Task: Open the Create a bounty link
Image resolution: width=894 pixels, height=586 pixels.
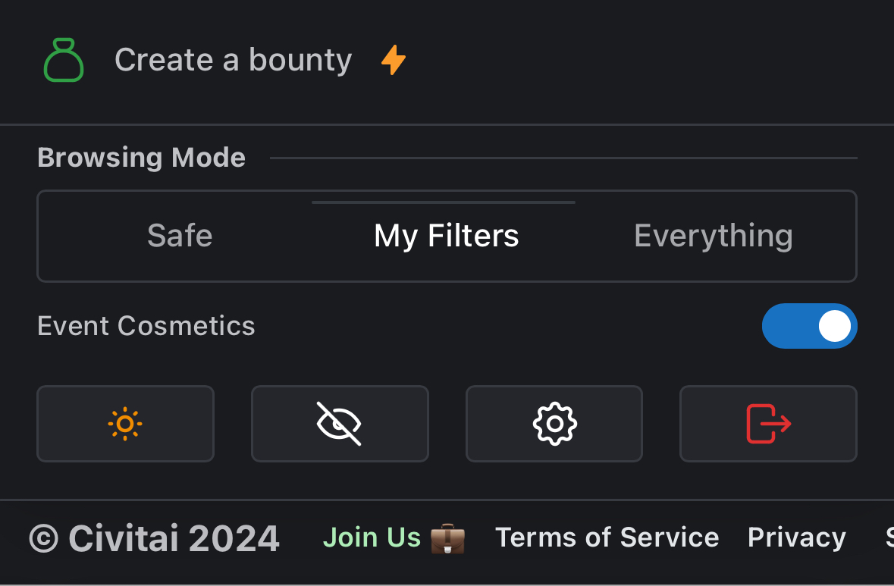Action: pyautogui.click(x=233, y=61)
